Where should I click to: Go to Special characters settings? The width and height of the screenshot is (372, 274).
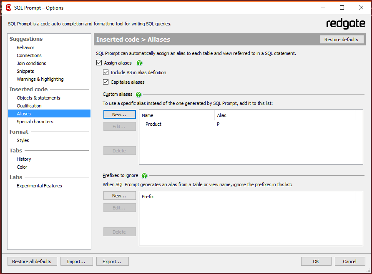35,122
